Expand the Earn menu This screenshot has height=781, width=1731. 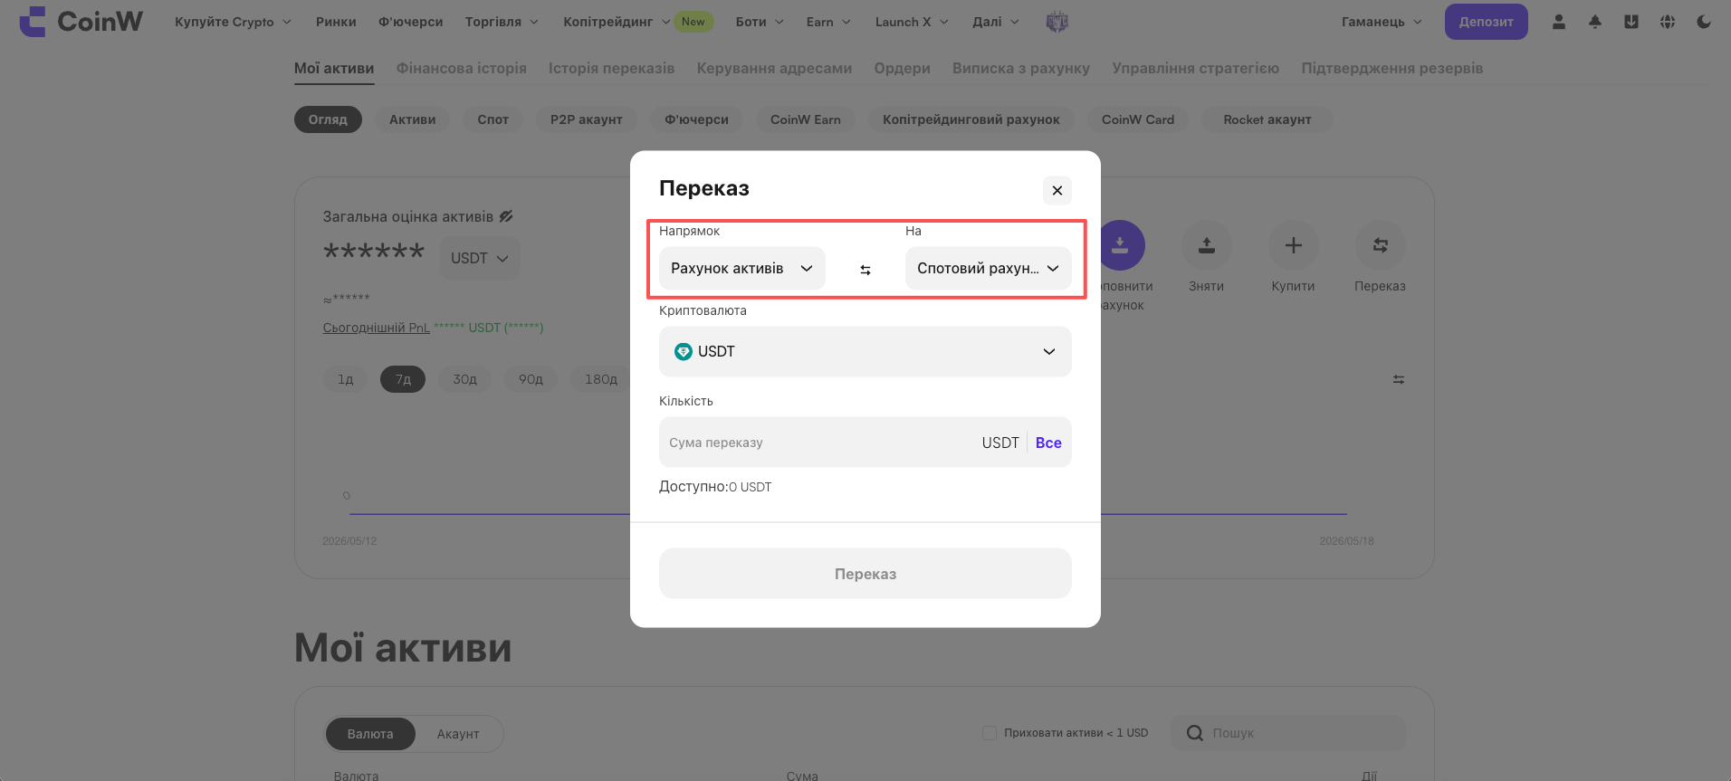coord(828,22)
